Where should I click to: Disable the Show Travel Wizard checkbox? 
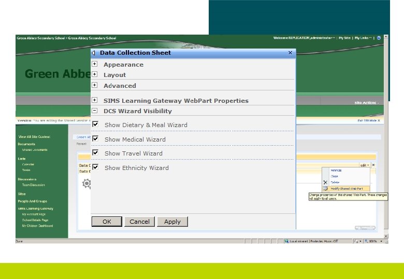[x=95, y=152]
